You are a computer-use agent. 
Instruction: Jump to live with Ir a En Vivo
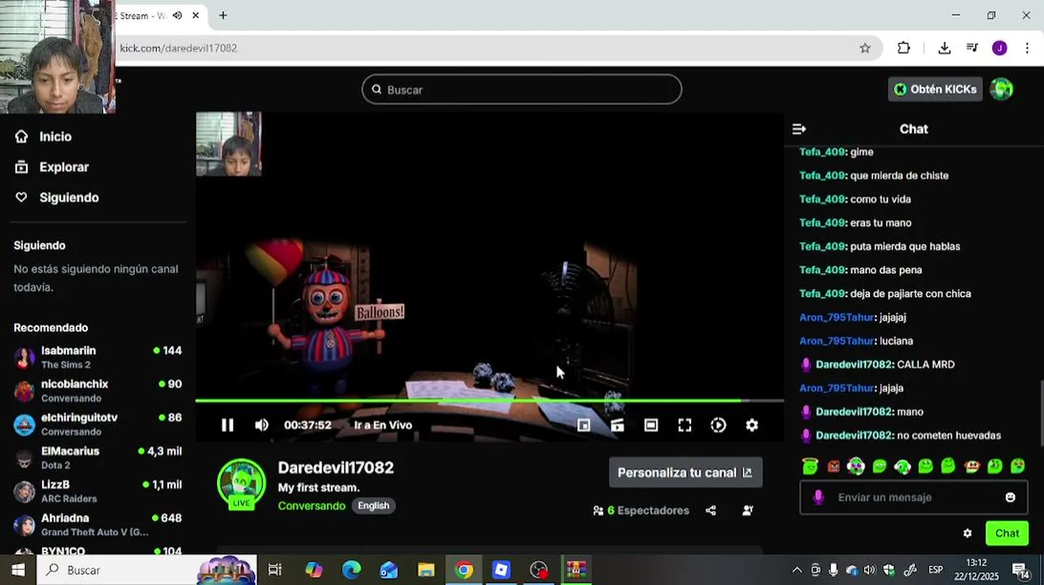coord(383,425)
